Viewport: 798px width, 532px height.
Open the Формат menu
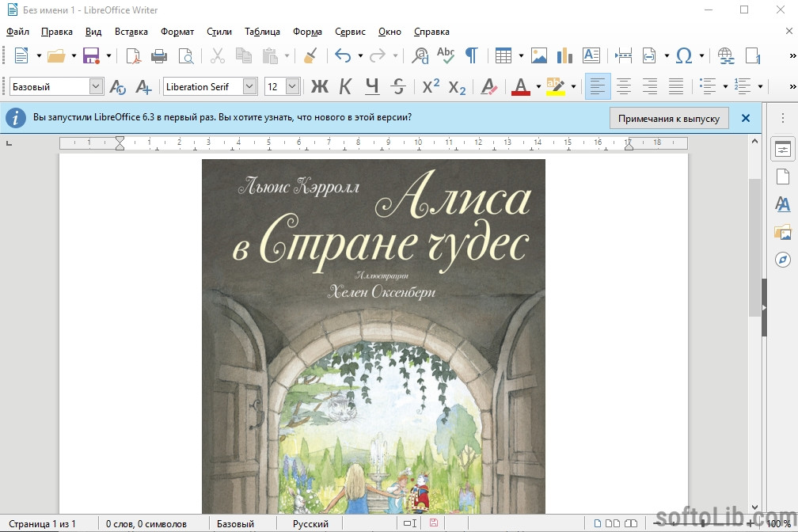pyautogui.click(x=177, y=32)
